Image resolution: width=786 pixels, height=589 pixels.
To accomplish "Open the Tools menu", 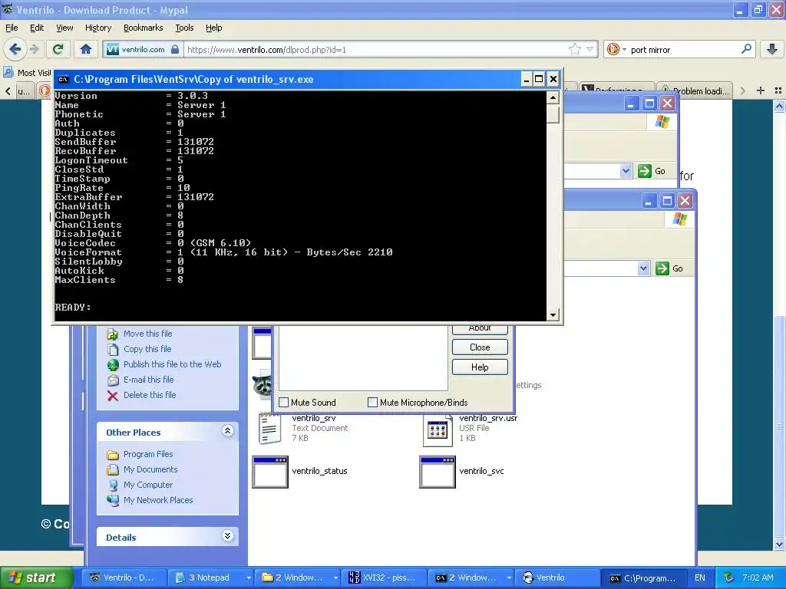I will (184, 28).
